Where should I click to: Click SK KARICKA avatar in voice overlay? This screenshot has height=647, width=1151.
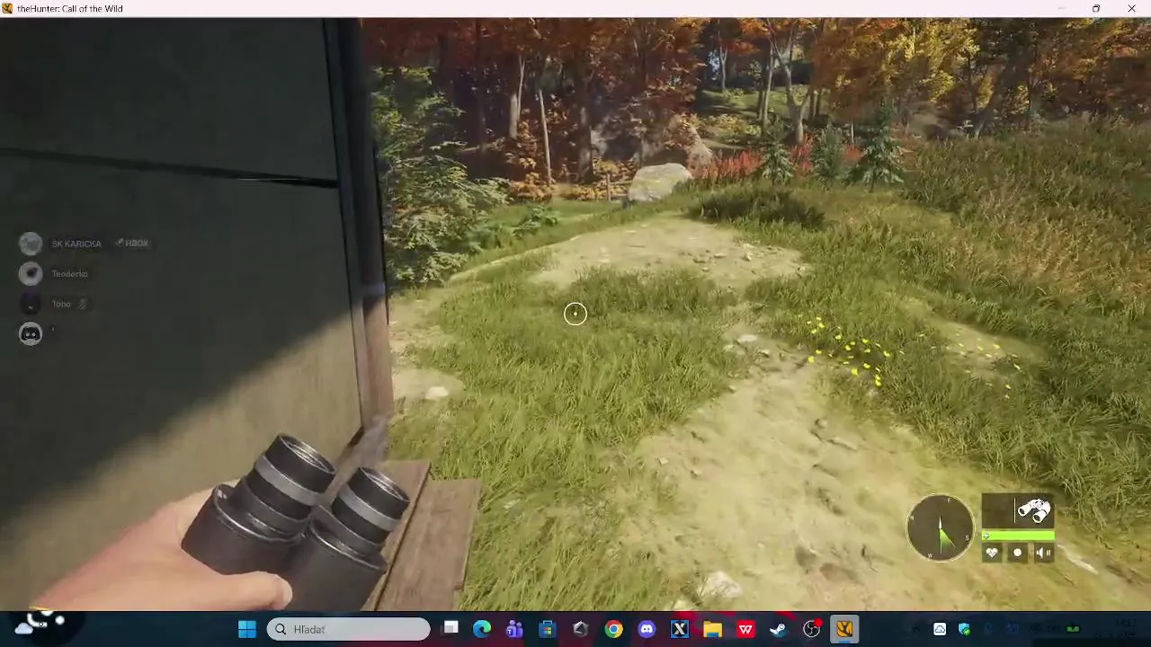pyautogui.click(x=31, y=244)
